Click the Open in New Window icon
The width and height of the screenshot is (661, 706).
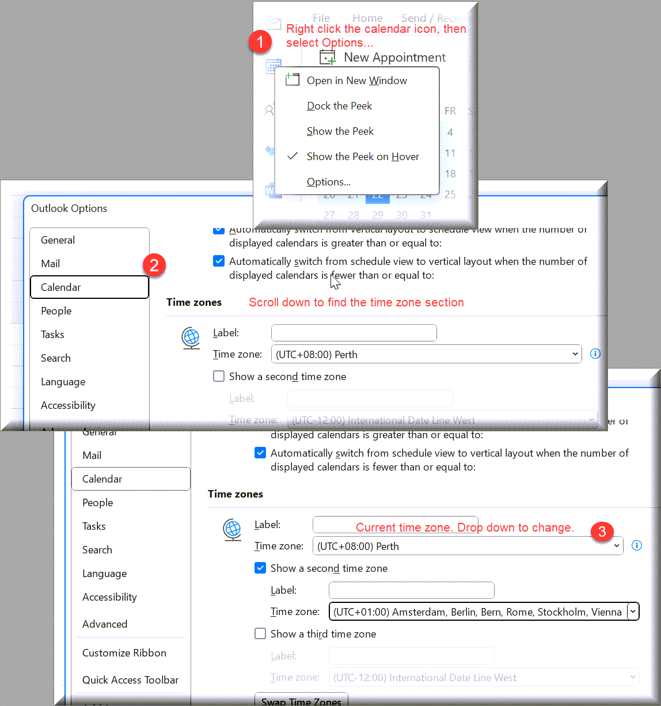click(x=292, y=81)
